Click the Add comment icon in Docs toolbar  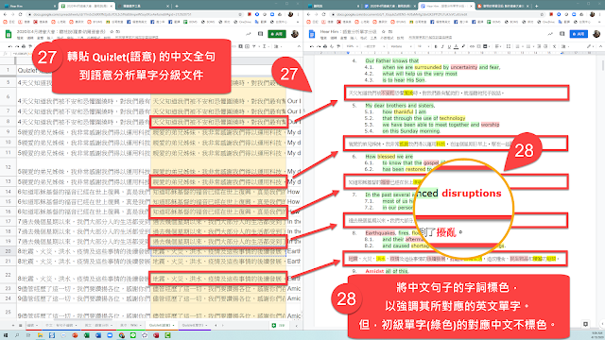(x=478, y=46)
